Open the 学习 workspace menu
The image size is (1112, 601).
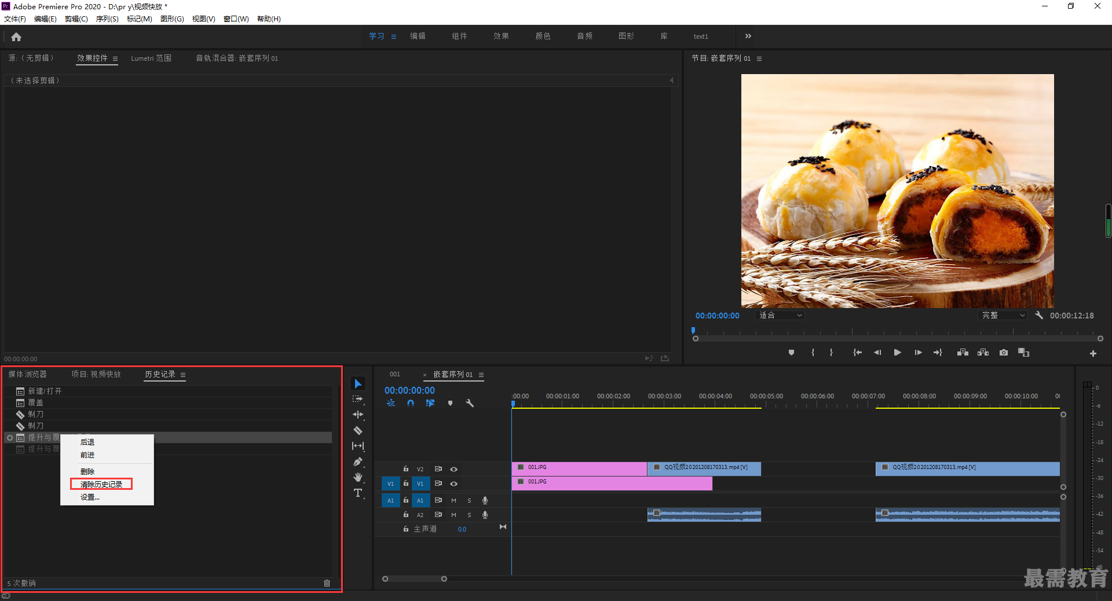394,36
